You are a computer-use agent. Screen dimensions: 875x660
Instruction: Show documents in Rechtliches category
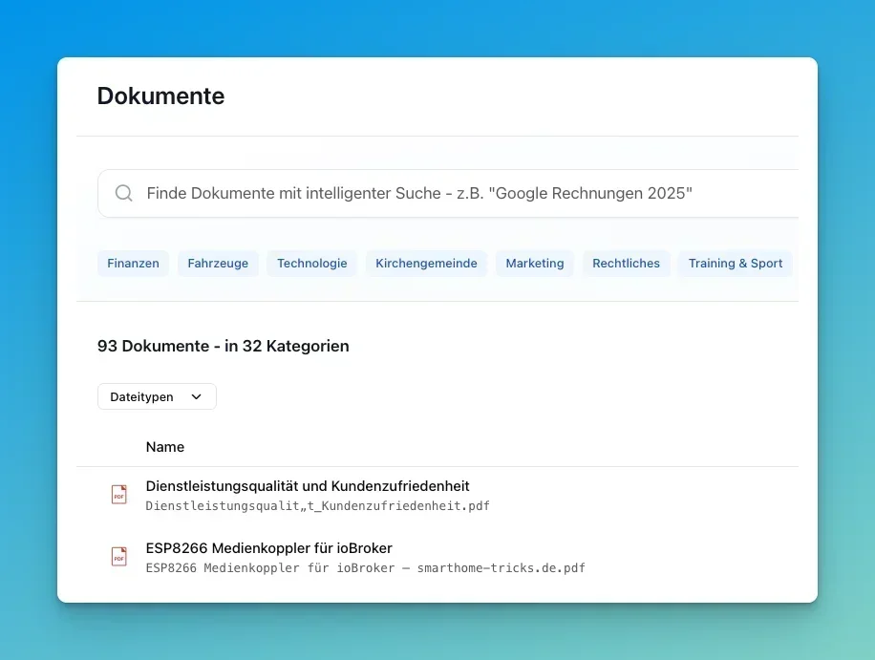[x=626, y=264]
